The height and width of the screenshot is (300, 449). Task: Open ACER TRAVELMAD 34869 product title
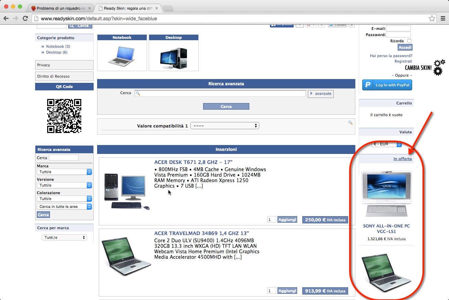(x=201, y=233)
